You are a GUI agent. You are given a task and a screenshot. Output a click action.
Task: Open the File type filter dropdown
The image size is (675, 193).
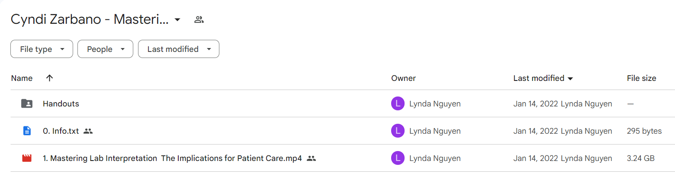tap(42, 49)
